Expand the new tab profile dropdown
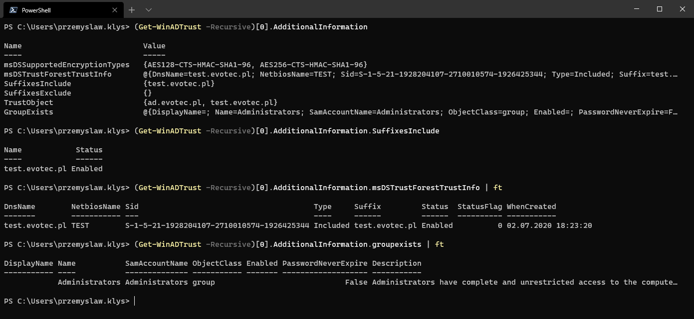 [x=149, y=10]
